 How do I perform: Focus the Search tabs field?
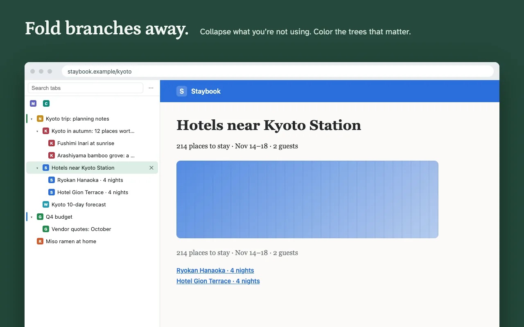pos(86,88)
